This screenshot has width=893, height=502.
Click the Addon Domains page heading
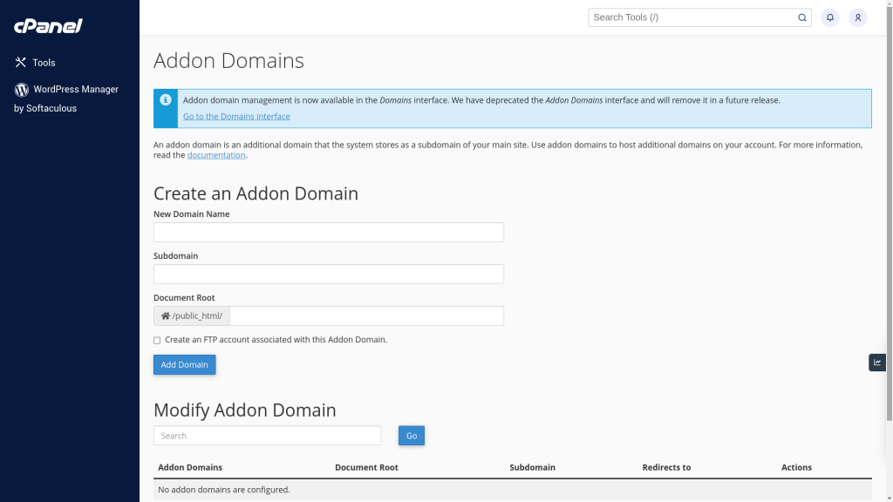click(x=228, y=60)
